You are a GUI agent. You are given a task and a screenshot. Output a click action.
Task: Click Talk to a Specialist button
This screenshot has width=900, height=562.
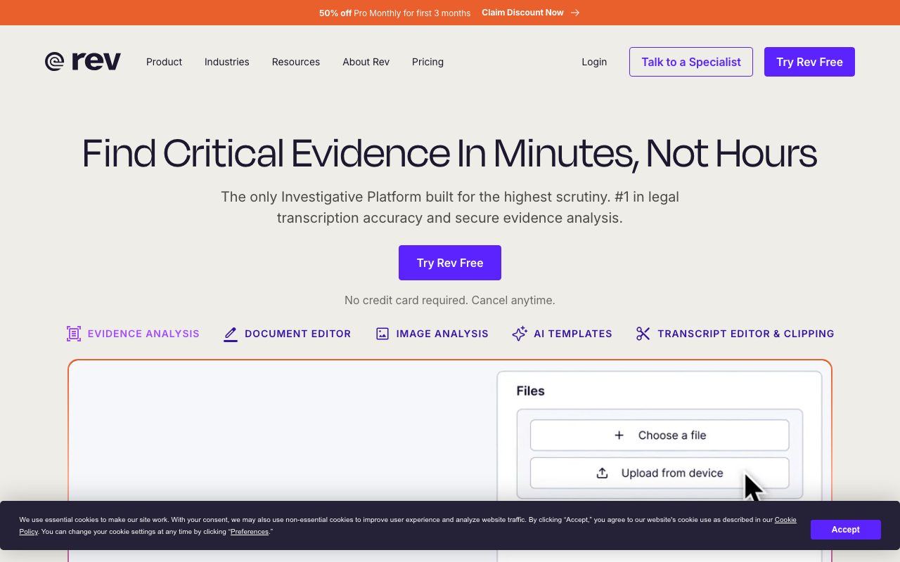click(691, 62)
